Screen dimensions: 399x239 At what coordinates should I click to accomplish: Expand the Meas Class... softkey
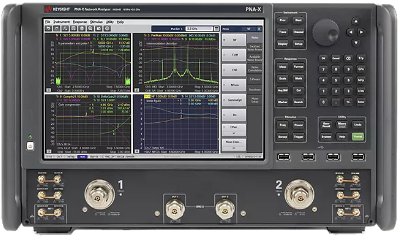point(234,144)
